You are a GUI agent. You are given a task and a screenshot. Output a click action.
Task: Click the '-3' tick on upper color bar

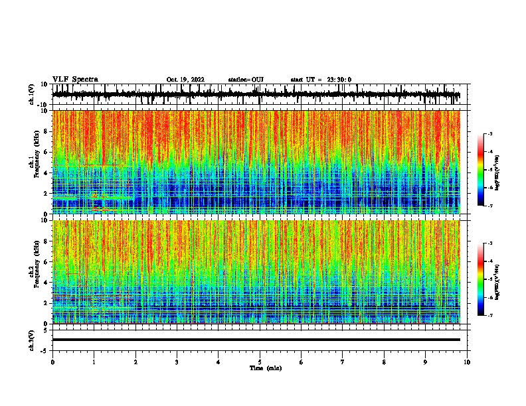click(x=489, y=133)
